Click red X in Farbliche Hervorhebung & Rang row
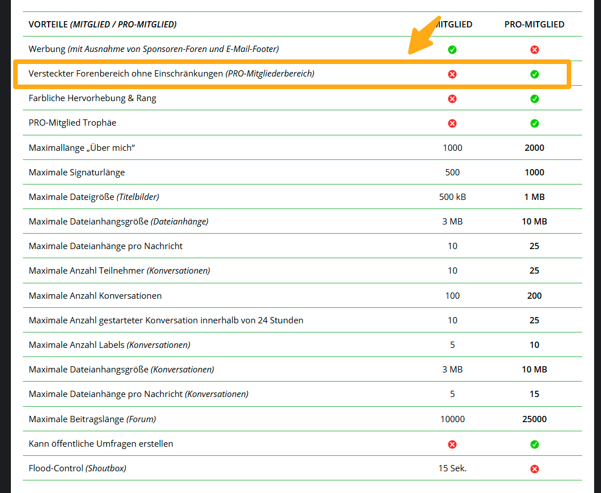Image resolution: width=601 pixels, height=493 pixels. [452, 99]
